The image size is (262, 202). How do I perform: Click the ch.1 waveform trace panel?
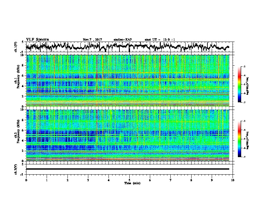tap(129, 47)
